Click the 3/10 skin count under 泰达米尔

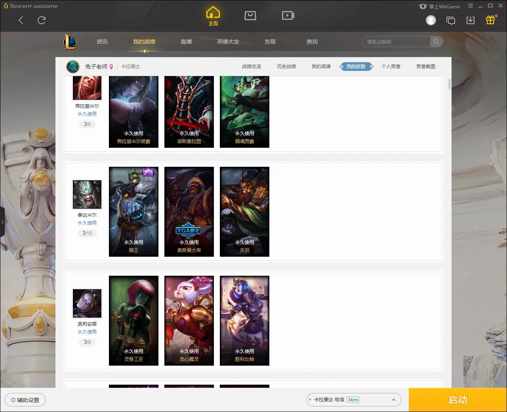(87, 233)
